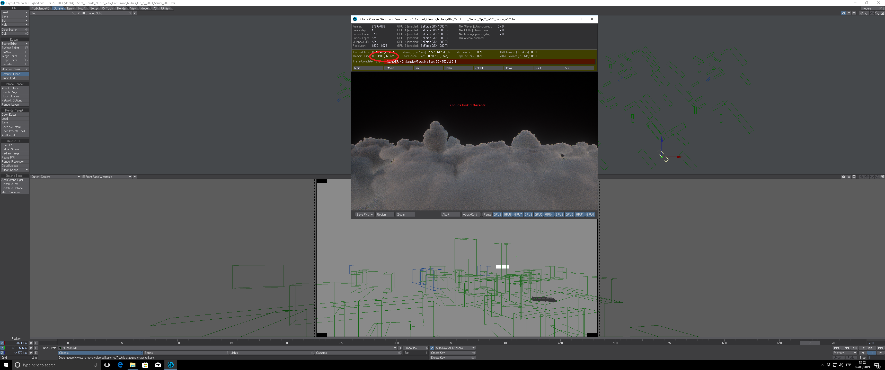Jump to the first frame

click(x=837, y=348)
